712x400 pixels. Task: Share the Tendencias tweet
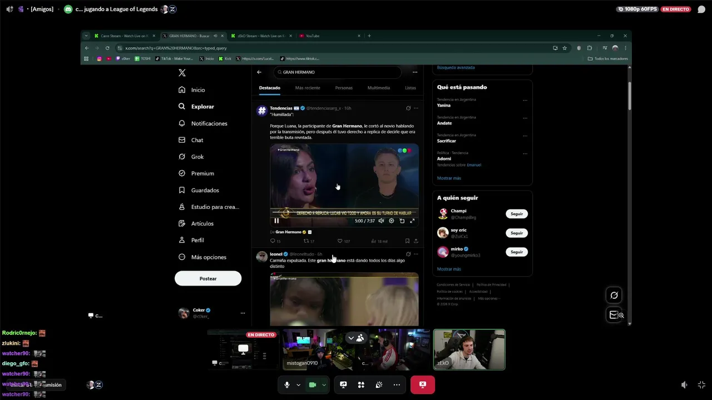416,241
